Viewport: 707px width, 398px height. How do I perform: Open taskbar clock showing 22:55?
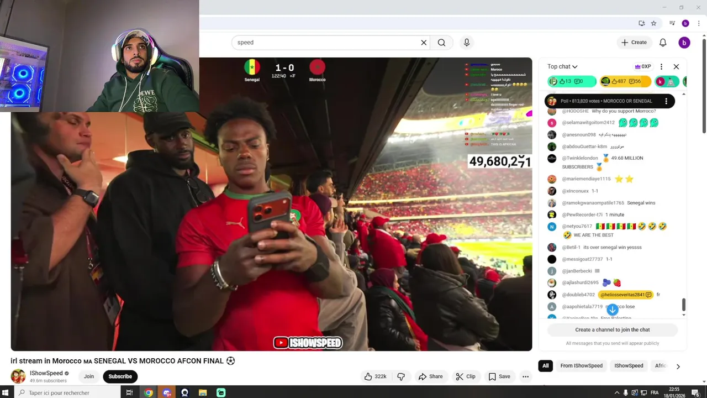(674, 392)
